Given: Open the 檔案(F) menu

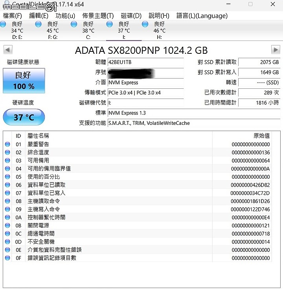Looking at the screenshot, I should click(12, 16).
